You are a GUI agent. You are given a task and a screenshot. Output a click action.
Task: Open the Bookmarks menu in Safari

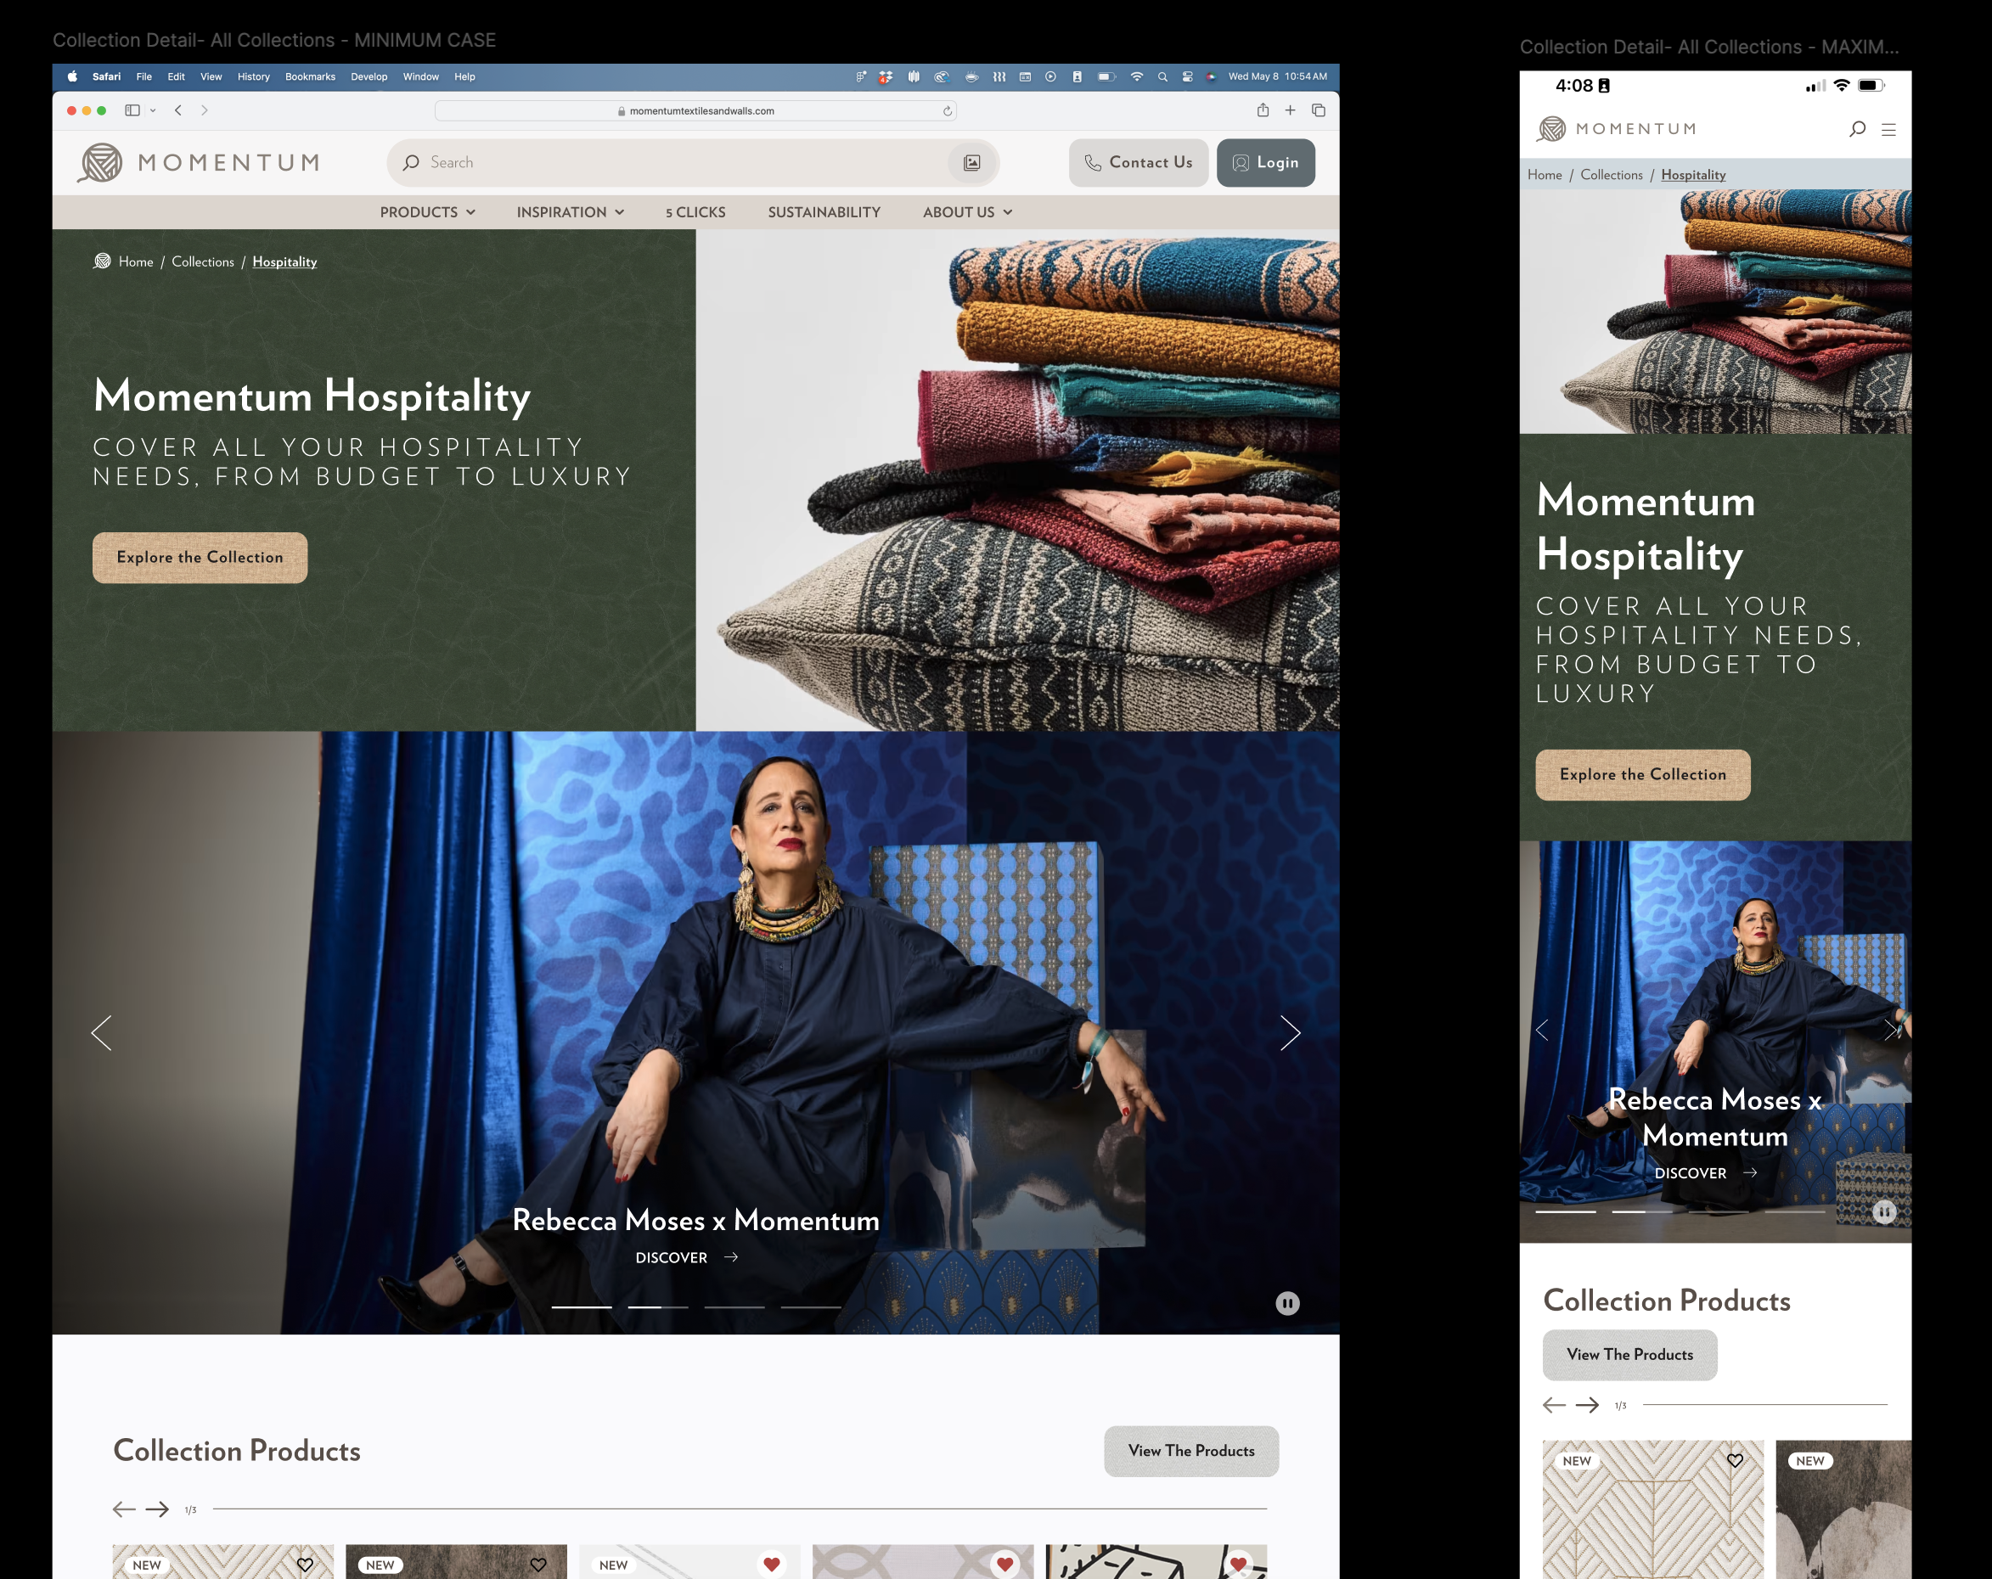coord(310,76)
